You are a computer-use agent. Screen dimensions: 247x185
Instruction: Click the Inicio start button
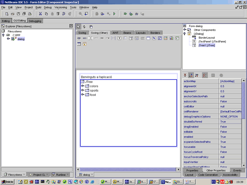coord(8,182)
